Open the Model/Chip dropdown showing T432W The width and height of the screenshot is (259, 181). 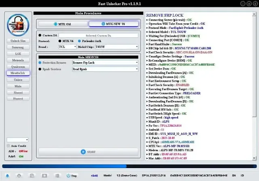117,47
